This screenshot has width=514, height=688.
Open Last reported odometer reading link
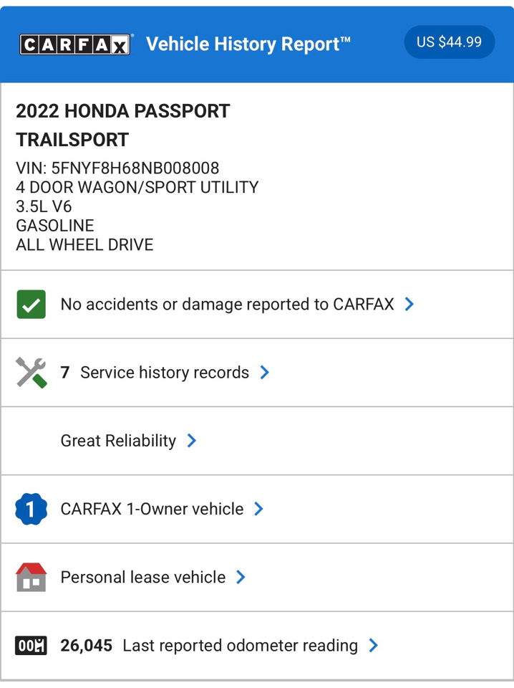(x=240, y=646)
